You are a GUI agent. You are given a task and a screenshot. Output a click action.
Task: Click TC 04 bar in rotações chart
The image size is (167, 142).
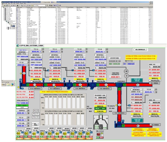click(x=69, y=119)
